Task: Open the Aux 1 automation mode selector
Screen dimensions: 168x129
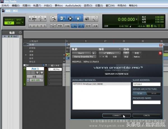Action: 36,80
